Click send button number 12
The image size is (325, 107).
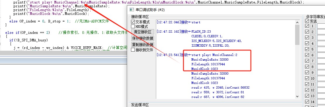click(313, 90)
